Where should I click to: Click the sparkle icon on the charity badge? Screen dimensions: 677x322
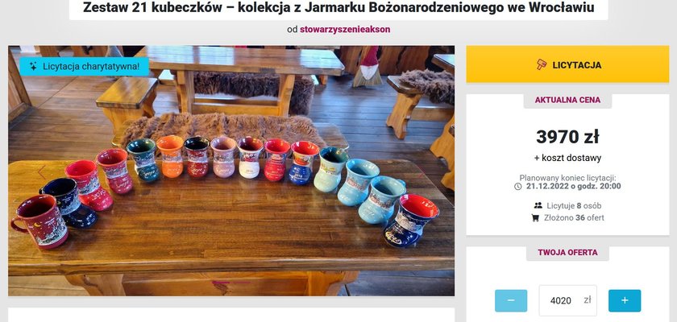(33, 66)
